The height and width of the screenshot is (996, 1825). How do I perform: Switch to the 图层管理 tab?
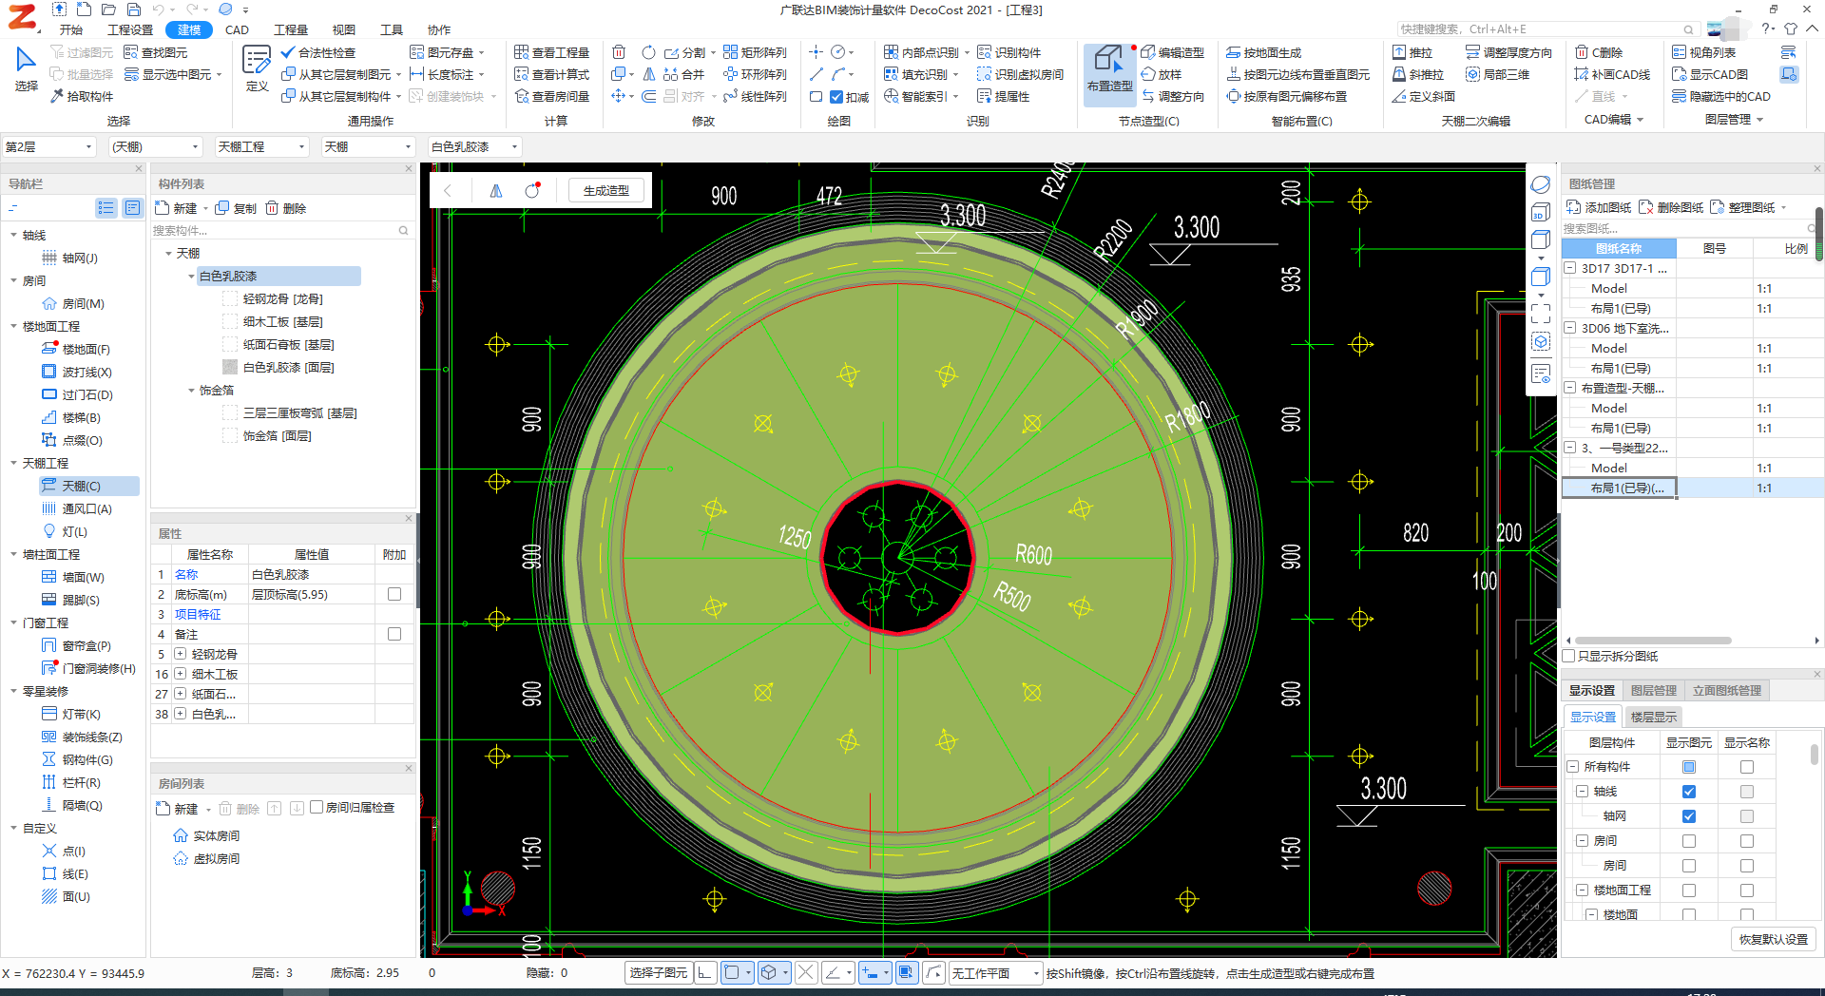click(1653, 690)
